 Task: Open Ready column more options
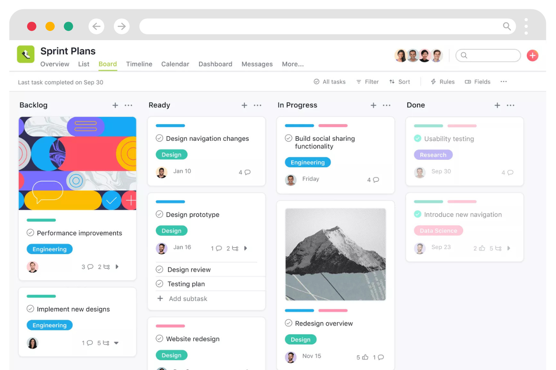(x=257, y=105)
